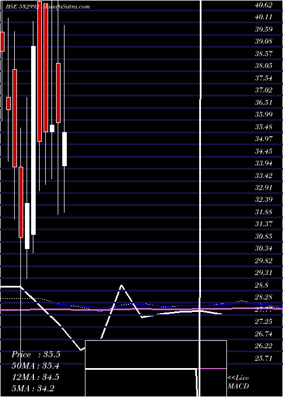Click the 5MA : 34.2 readout
Screen dimensions: 283x397
33,388
